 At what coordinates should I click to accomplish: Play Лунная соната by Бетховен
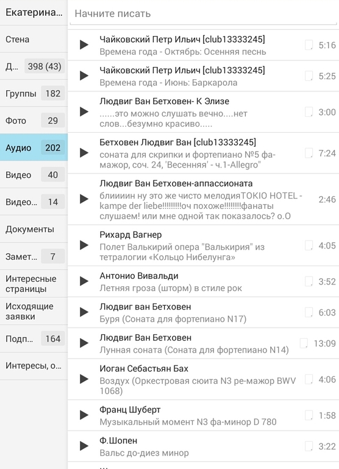click(84, 343)
